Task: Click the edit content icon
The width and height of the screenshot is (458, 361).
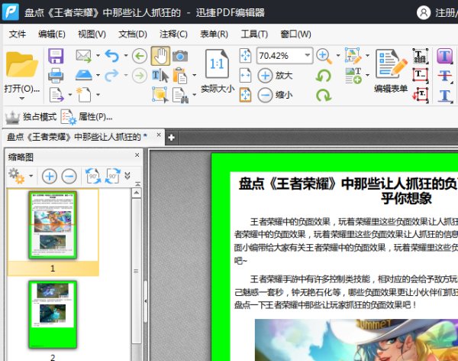Action: (353, 56)
